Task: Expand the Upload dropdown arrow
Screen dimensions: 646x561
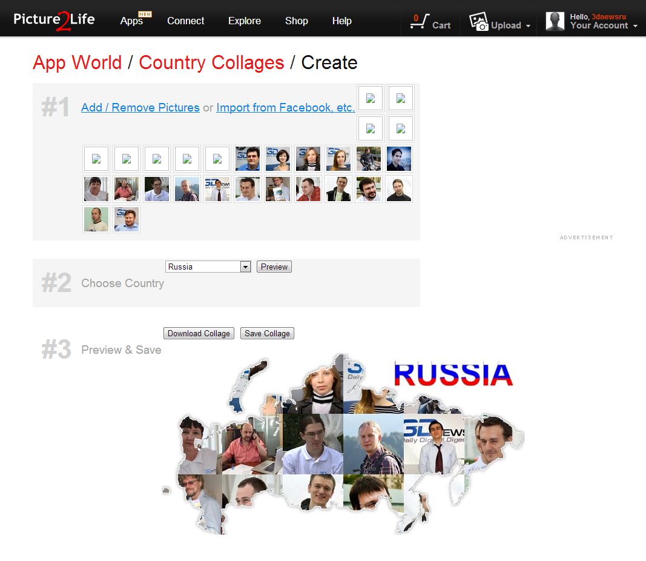Action: (x=528, y=26)
